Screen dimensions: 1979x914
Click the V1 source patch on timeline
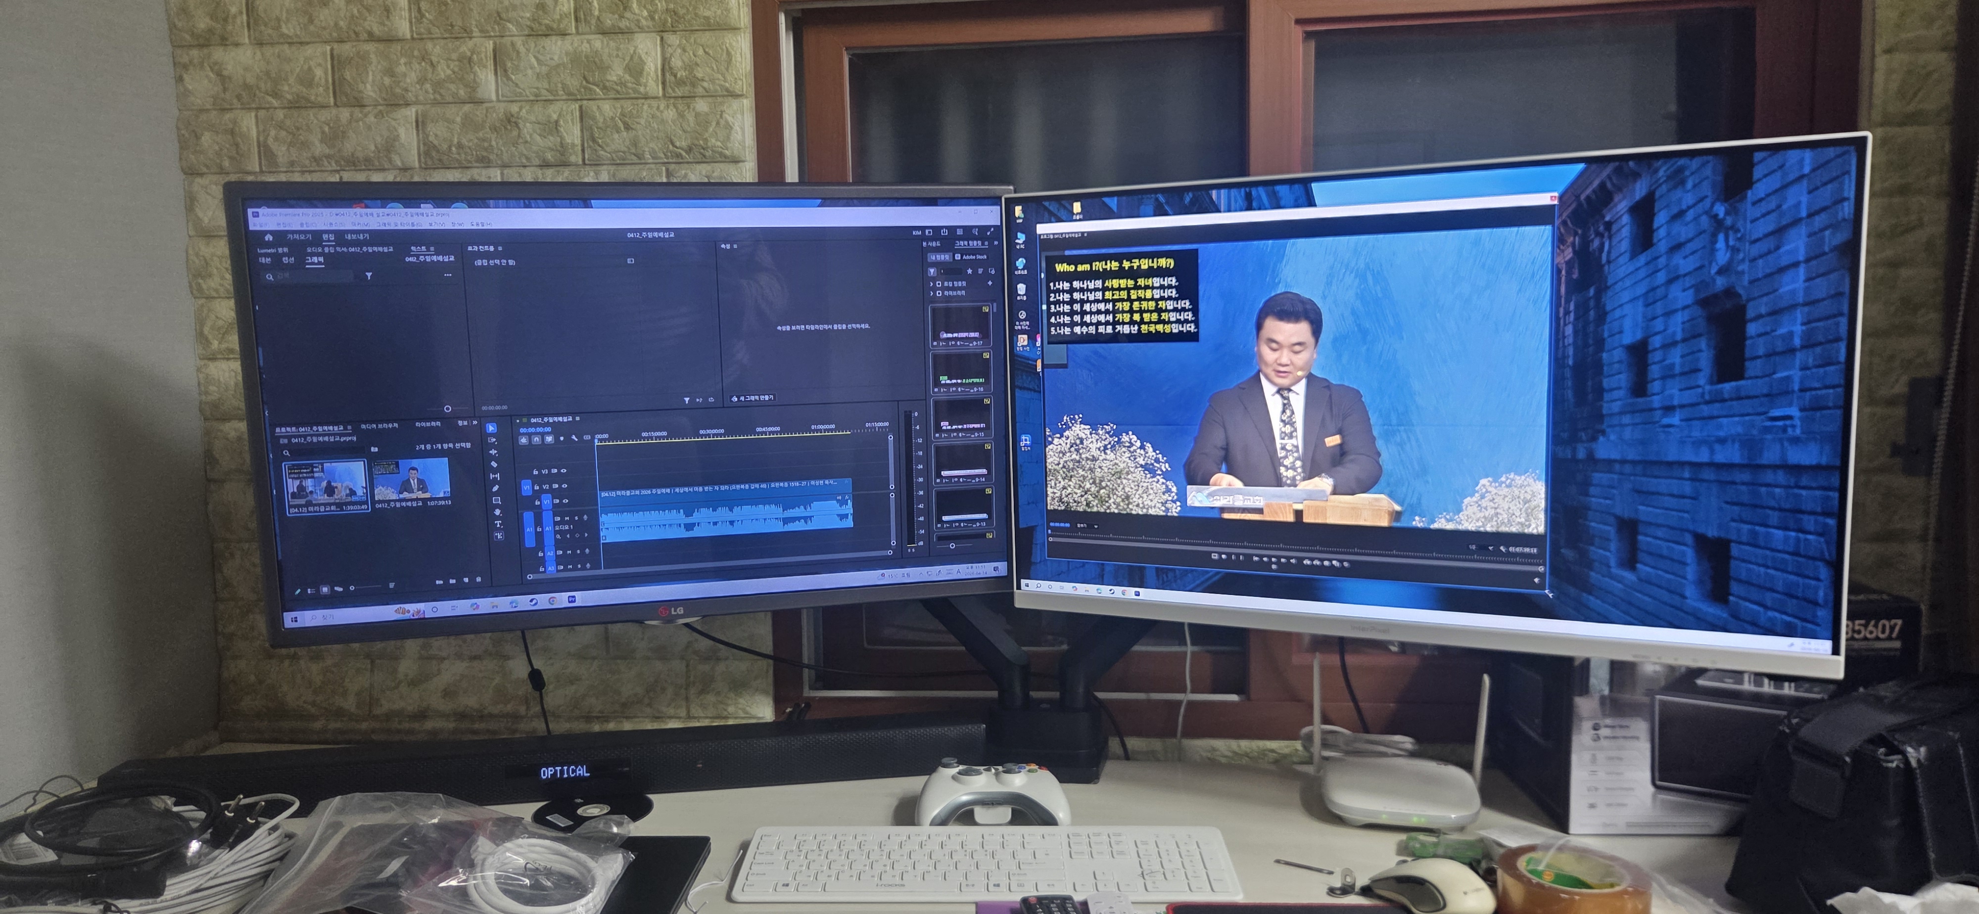point(527,488)
